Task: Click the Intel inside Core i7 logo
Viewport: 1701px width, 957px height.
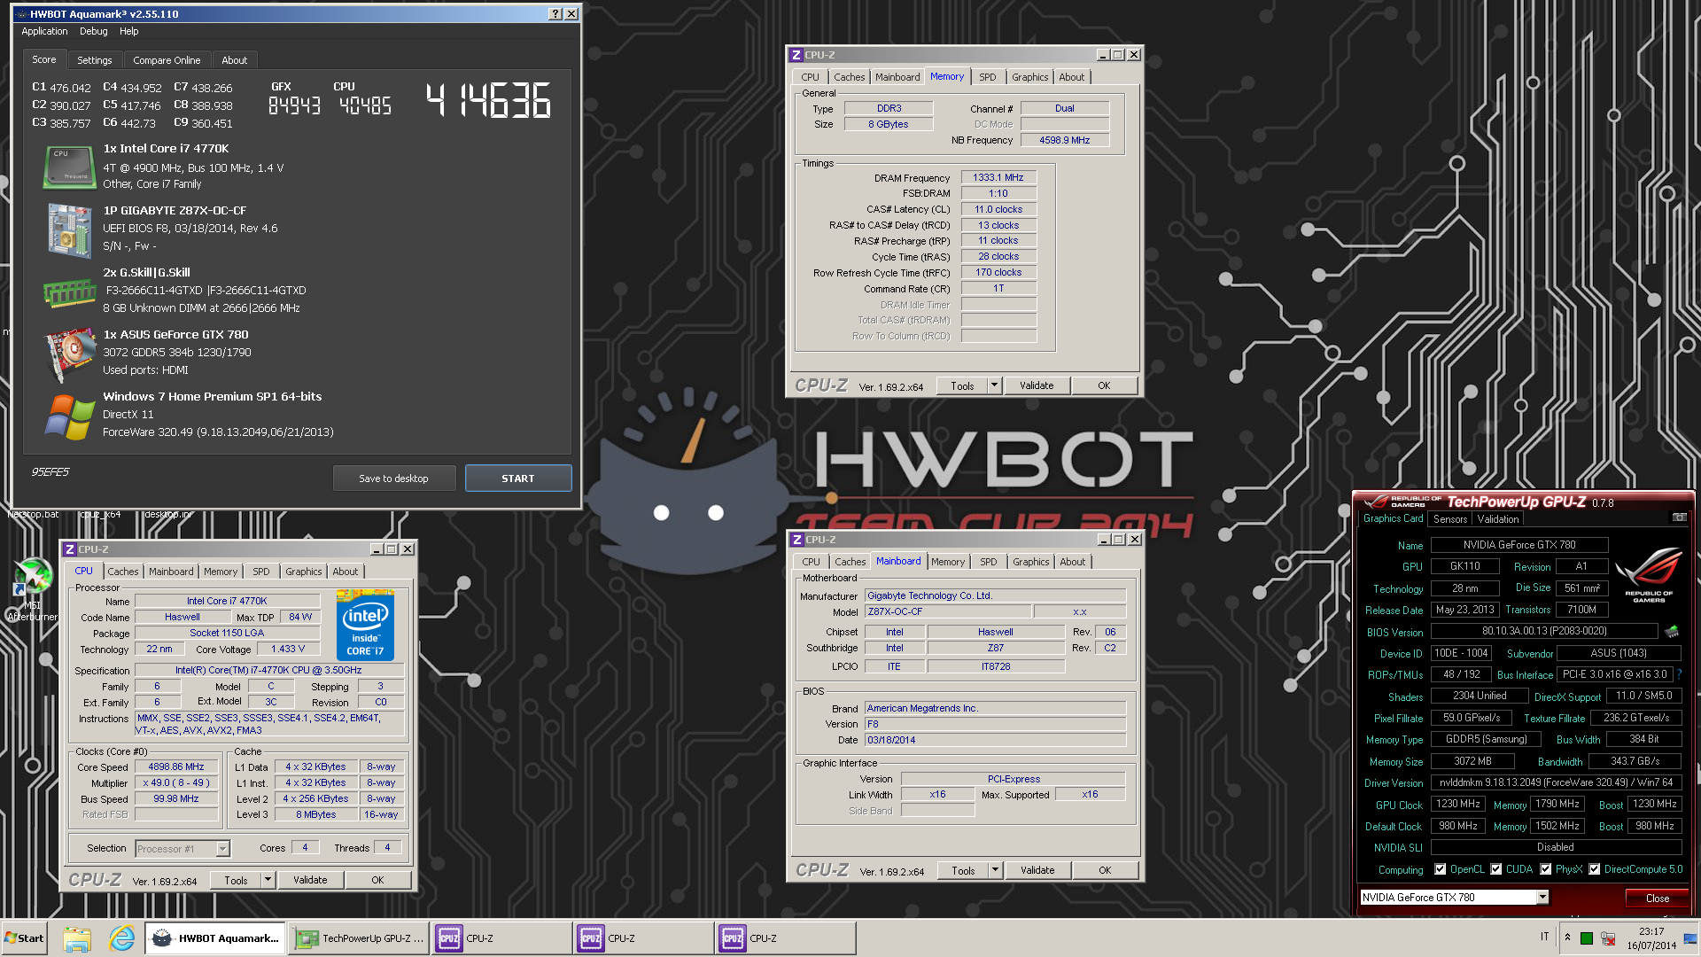Action: pyautogui.click(x=365, y=625)
